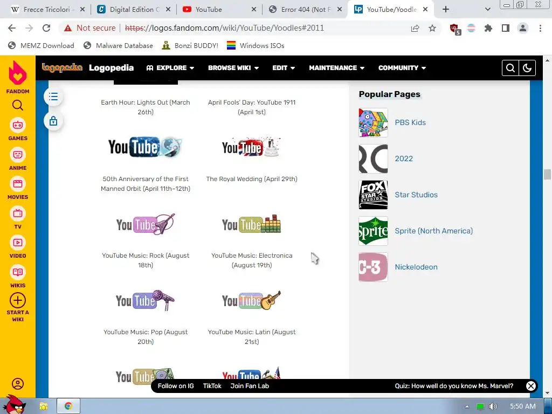Switch to the YouTube tab
Image resolution: width=552 pixels, height=414 pixels.
[219, 10]
